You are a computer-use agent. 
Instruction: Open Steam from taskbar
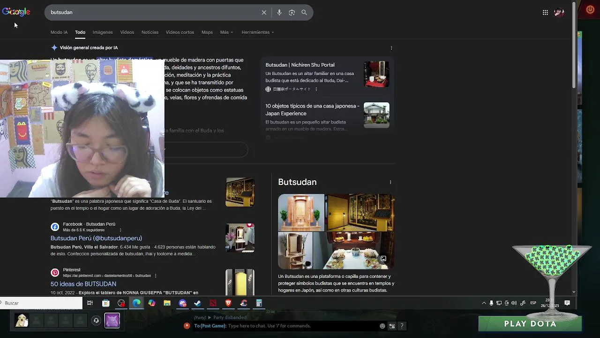[198, 303]
